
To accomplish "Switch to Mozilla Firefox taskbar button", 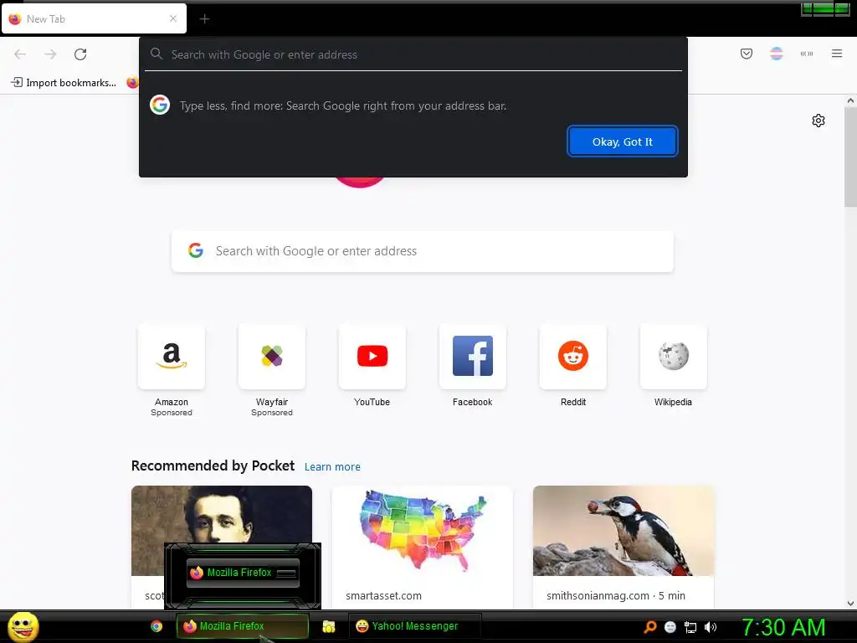I will point(242,626).
